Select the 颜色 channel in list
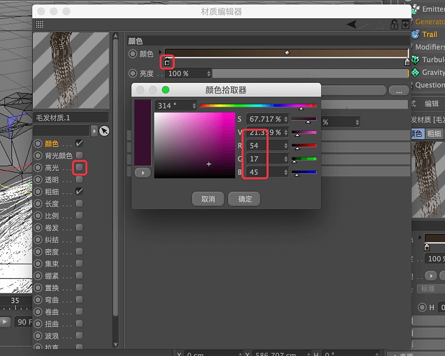445x356 pixels. click(52, 144)
